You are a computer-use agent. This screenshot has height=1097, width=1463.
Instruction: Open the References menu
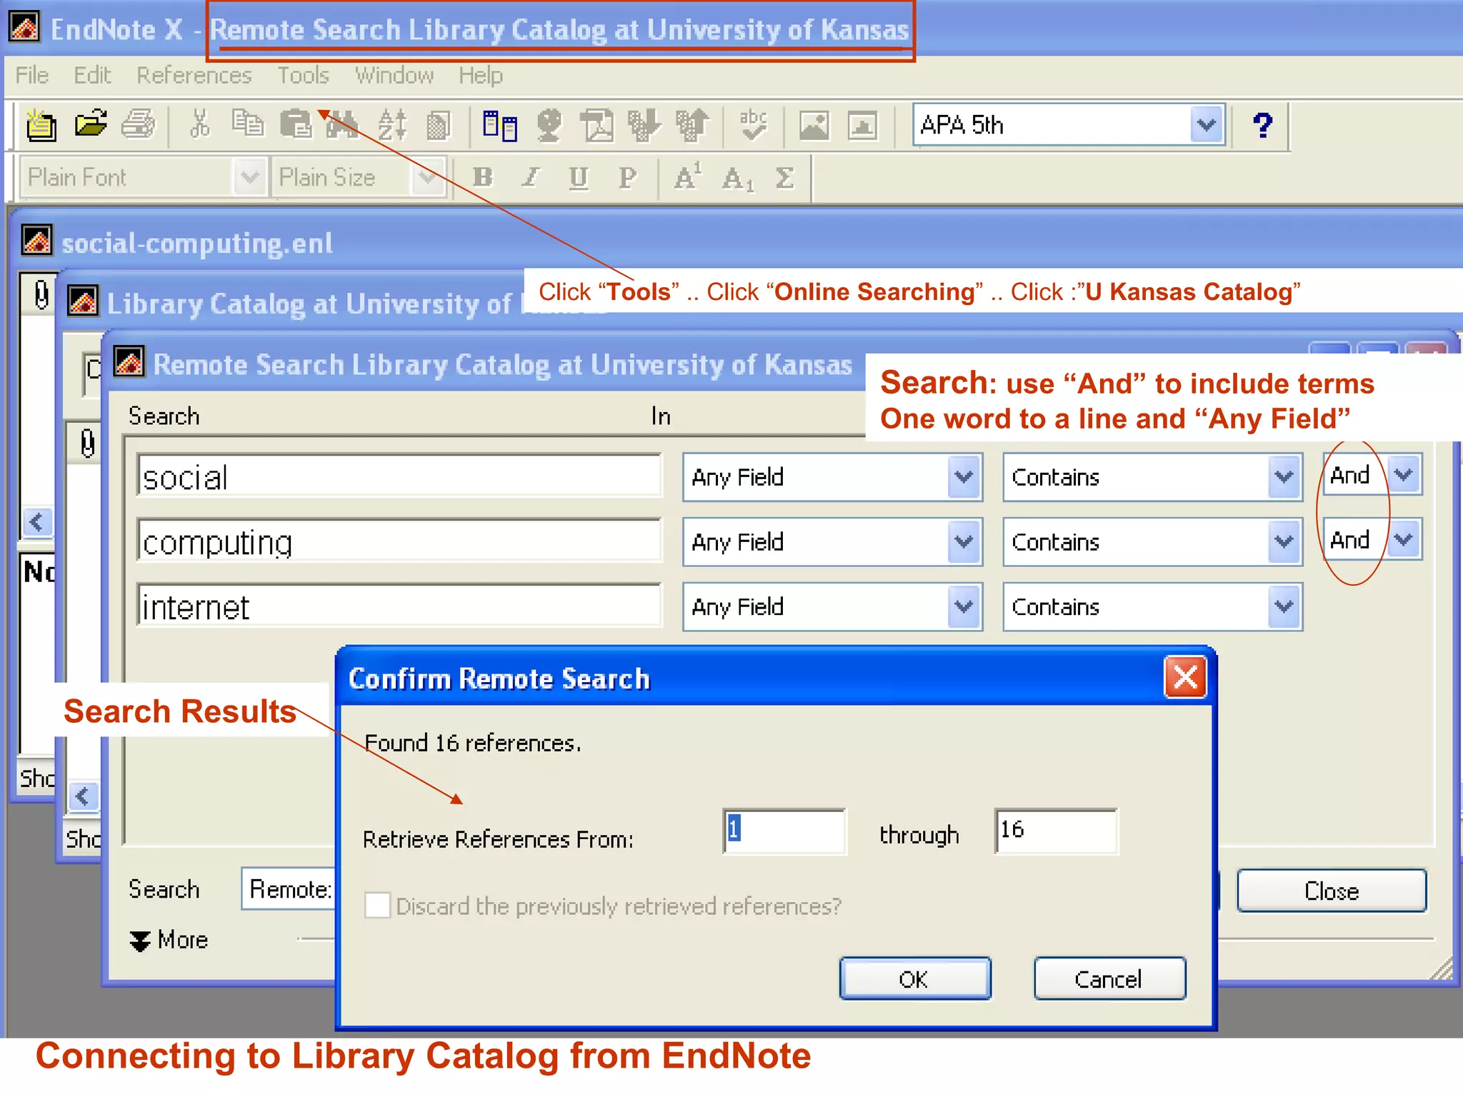[194, 75]
